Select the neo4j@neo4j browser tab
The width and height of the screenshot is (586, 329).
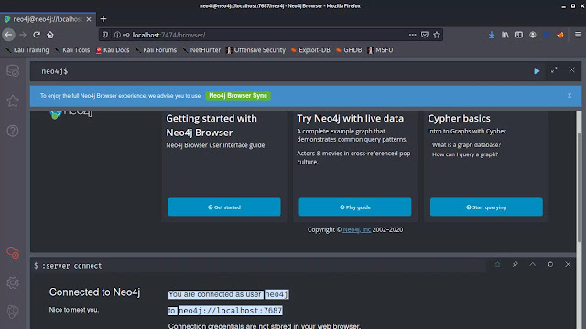tap(48, 19)
